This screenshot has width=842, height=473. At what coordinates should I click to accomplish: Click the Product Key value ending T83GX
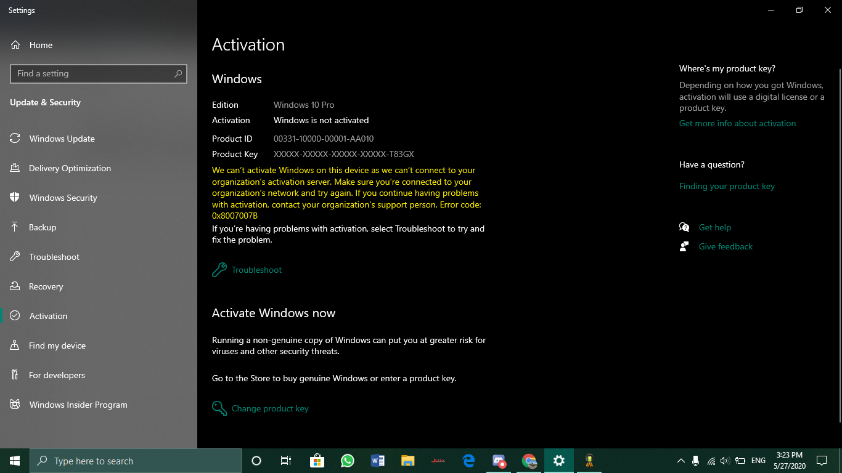(x=344, y=154)
